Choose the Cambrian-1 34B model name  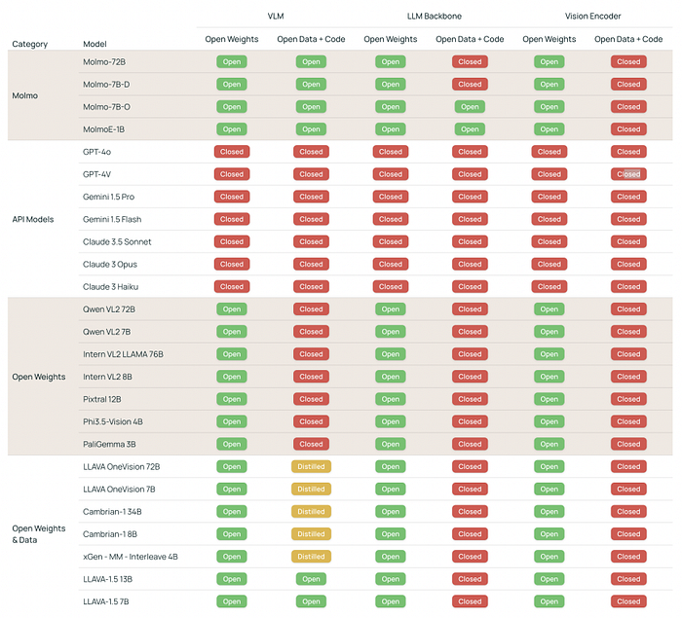112,512
